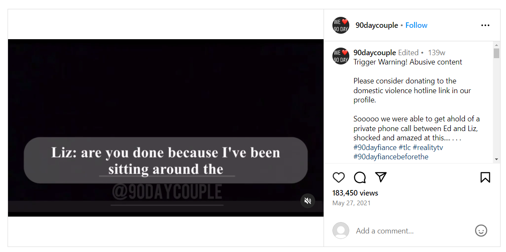Viewport: 506px width, 252px height.
Task: Open comments via speech bubble icon
Action: click(360, 177)
